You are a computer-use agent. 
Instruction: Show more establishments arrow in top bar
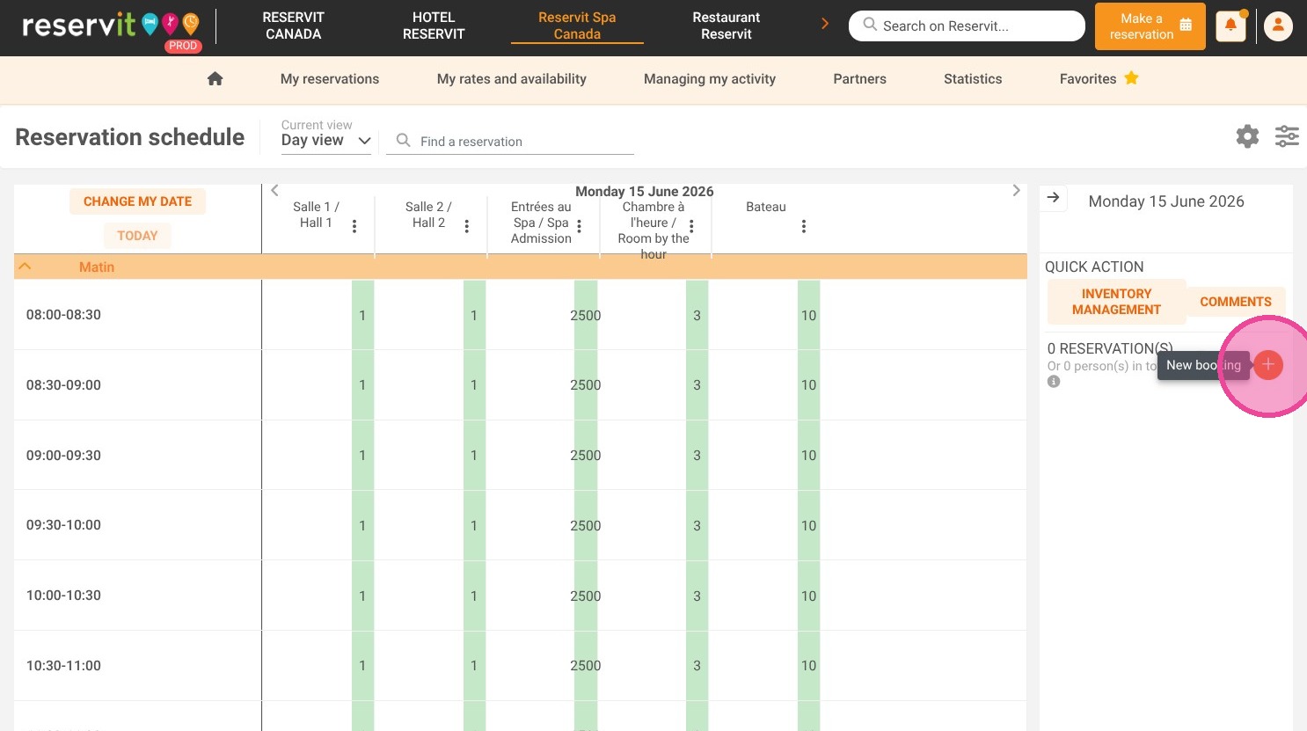coord(825,24)
